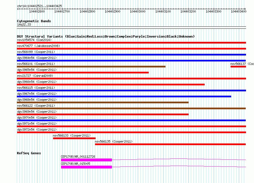Click the short red nsv566137 bar
This screenshot has height=183, width=254.
238,67
